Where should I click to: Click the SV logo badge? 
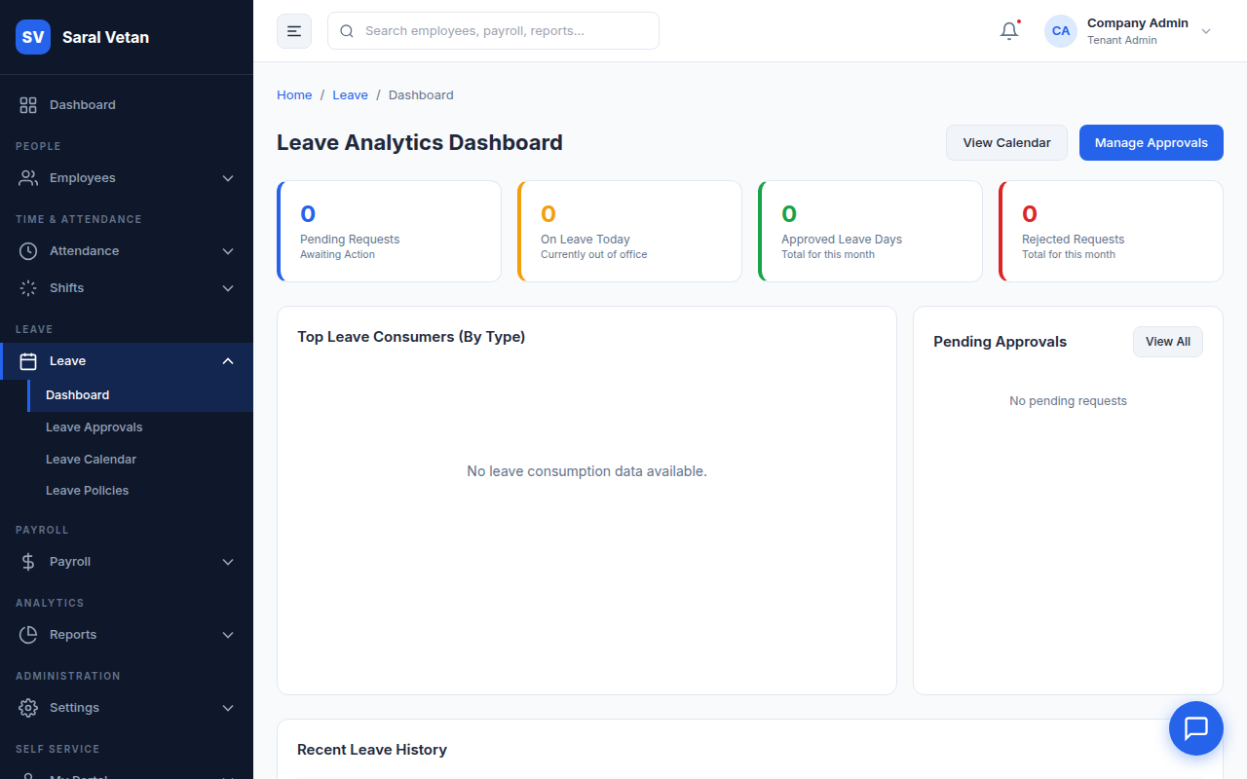33,37
